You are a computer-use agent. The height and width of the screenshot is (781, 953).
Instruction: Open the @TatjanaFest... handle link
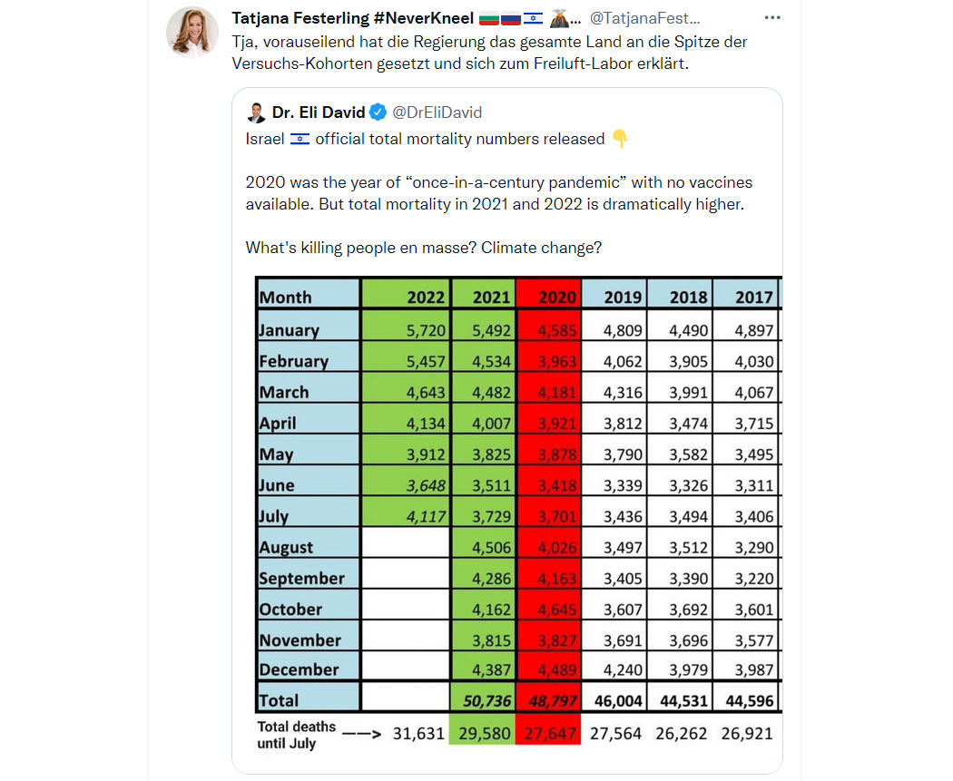644,18
